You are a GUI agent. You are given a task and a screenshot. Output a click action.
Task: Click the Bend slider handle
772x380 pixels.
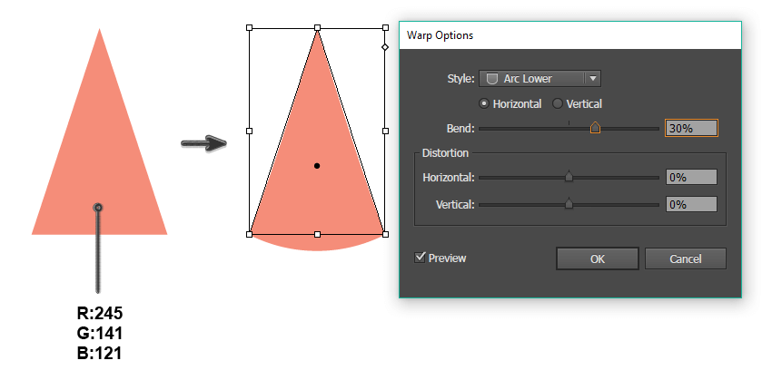click(595, 128)
